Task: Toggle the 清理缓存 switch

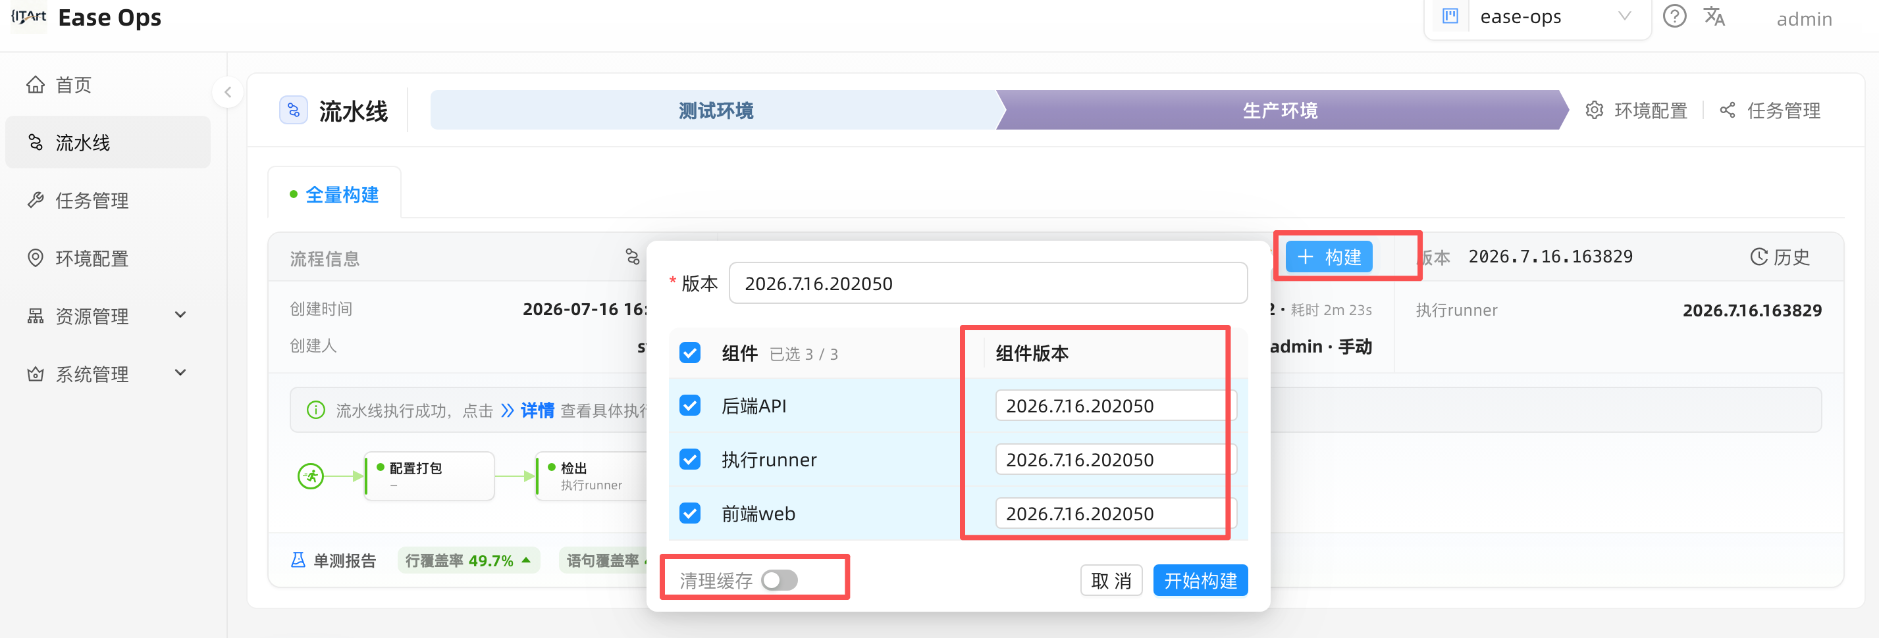Action: tap(779, 579)
